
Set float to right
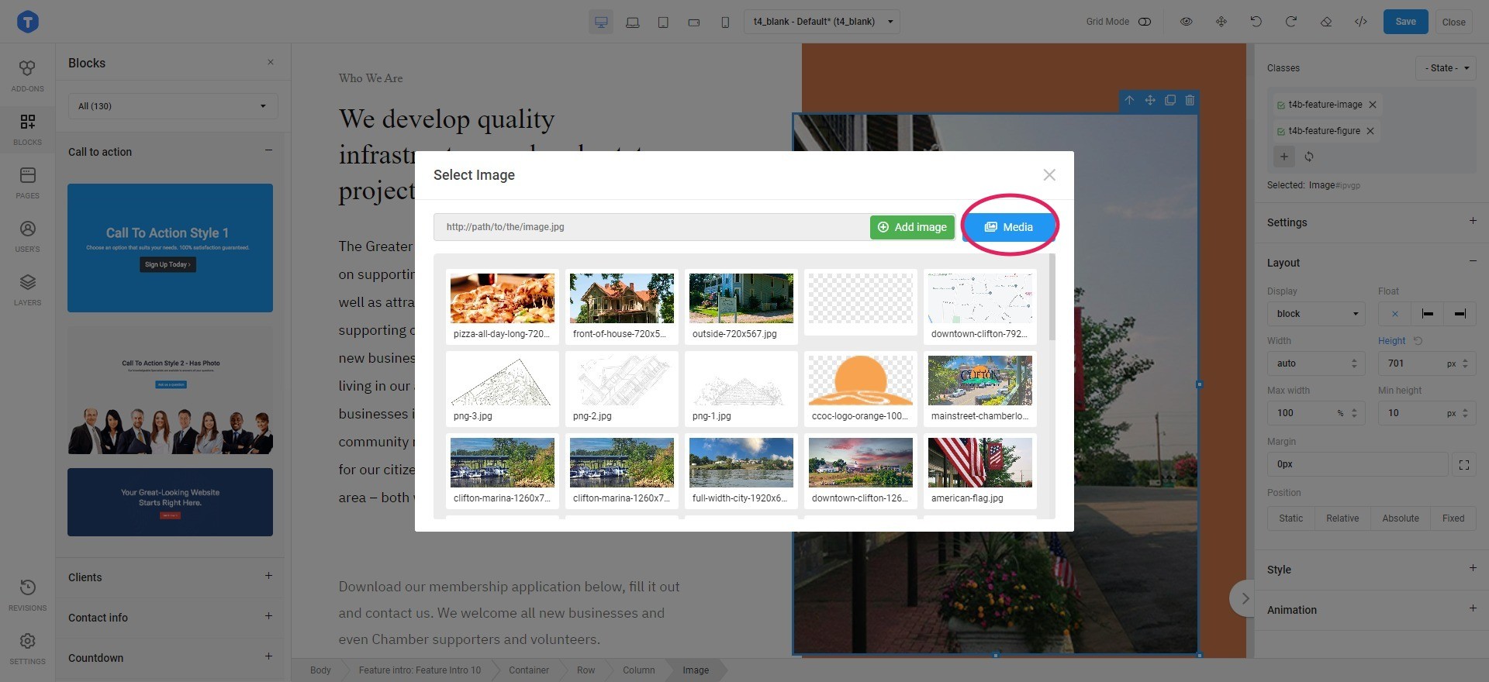pyautogui.click(x=1460, y=314)
